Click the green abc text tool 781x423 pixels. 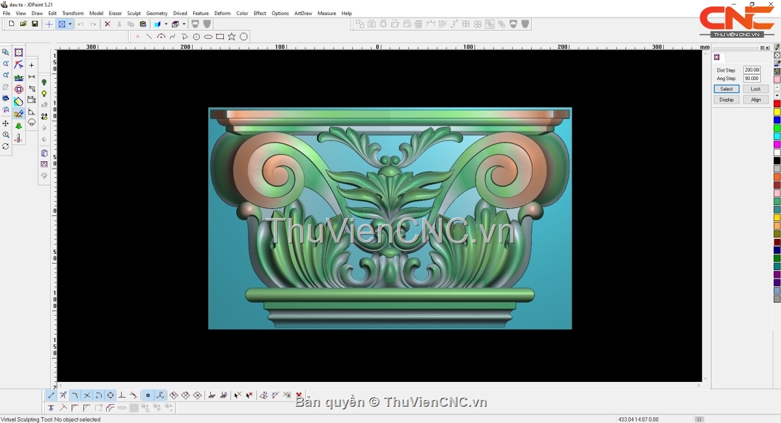pos(19,77)
